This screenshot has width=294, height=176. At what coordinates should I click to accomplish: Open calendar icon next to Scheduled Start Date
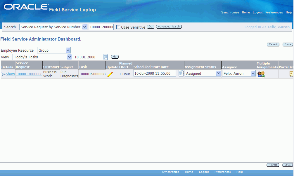click(x=181, y=73)
